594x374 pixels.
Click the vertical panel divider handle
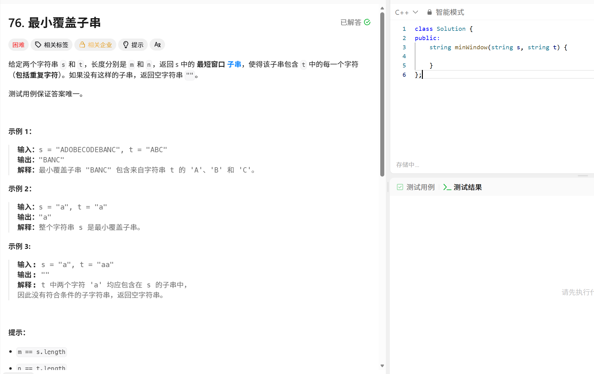388,187
